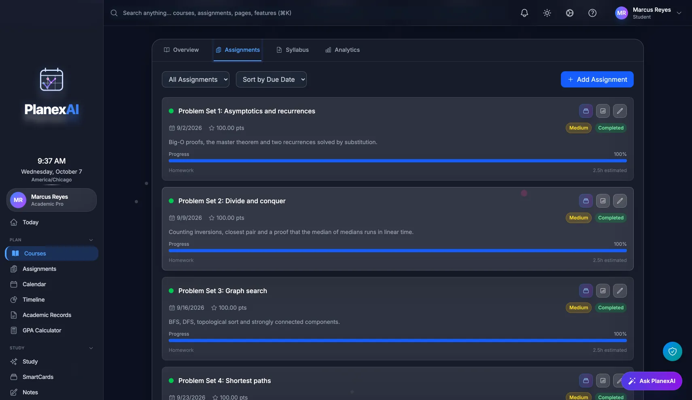
Task: Edit Problem Set 3 with pencil icon
Action: 620,291
